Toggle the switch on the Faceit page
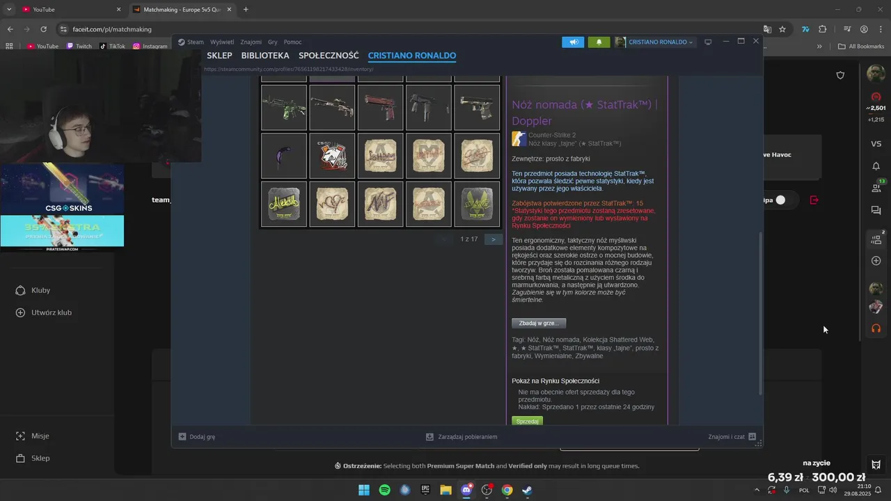The height and width of the screenshot is (501, 891). [781, 200]
